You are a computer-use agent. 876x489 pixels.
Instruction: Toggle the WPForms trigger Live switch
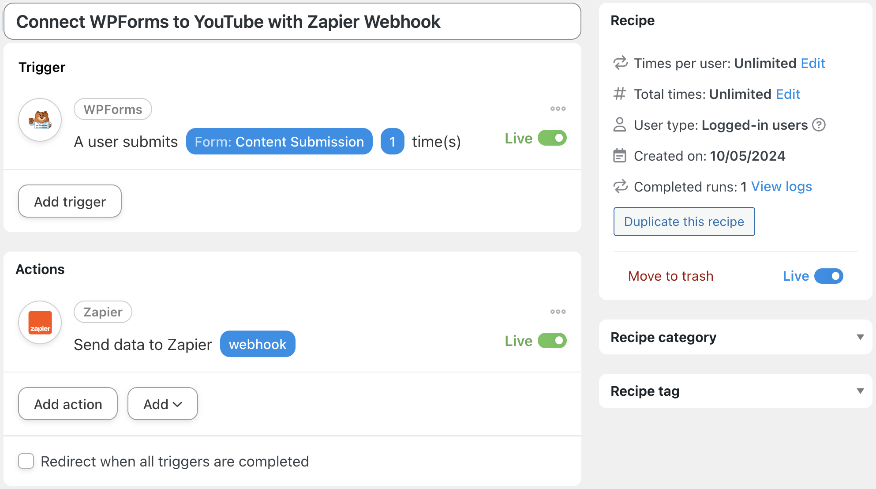[x=552, y=138]
